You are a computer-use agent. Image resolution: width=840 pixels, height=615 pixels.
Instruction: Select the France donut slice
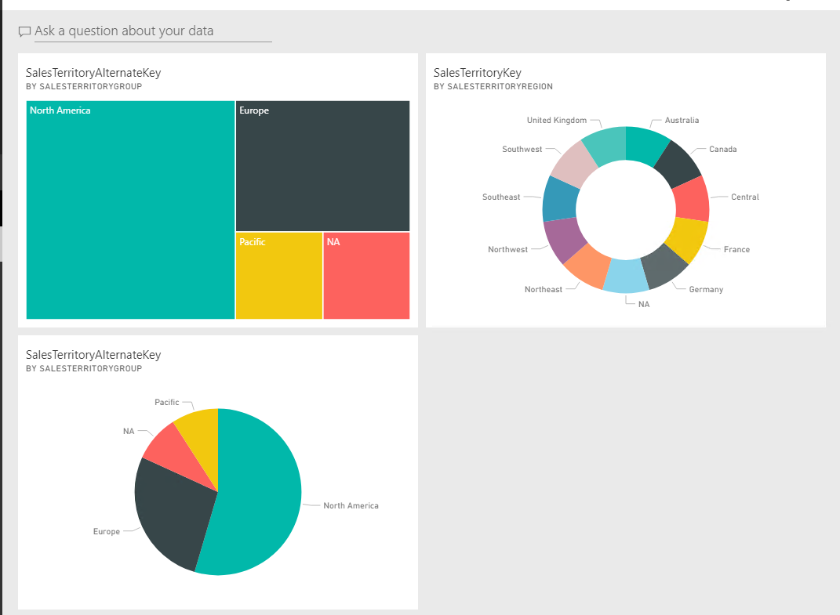coord(687,239)
